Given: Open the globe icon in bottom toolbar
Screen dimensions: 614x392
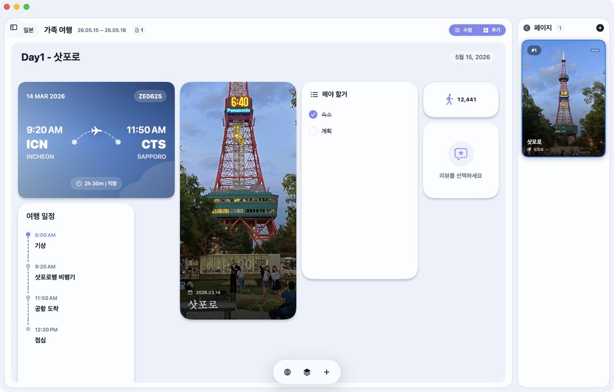Looking at the screenshot, I should click(x=288, y=372).
